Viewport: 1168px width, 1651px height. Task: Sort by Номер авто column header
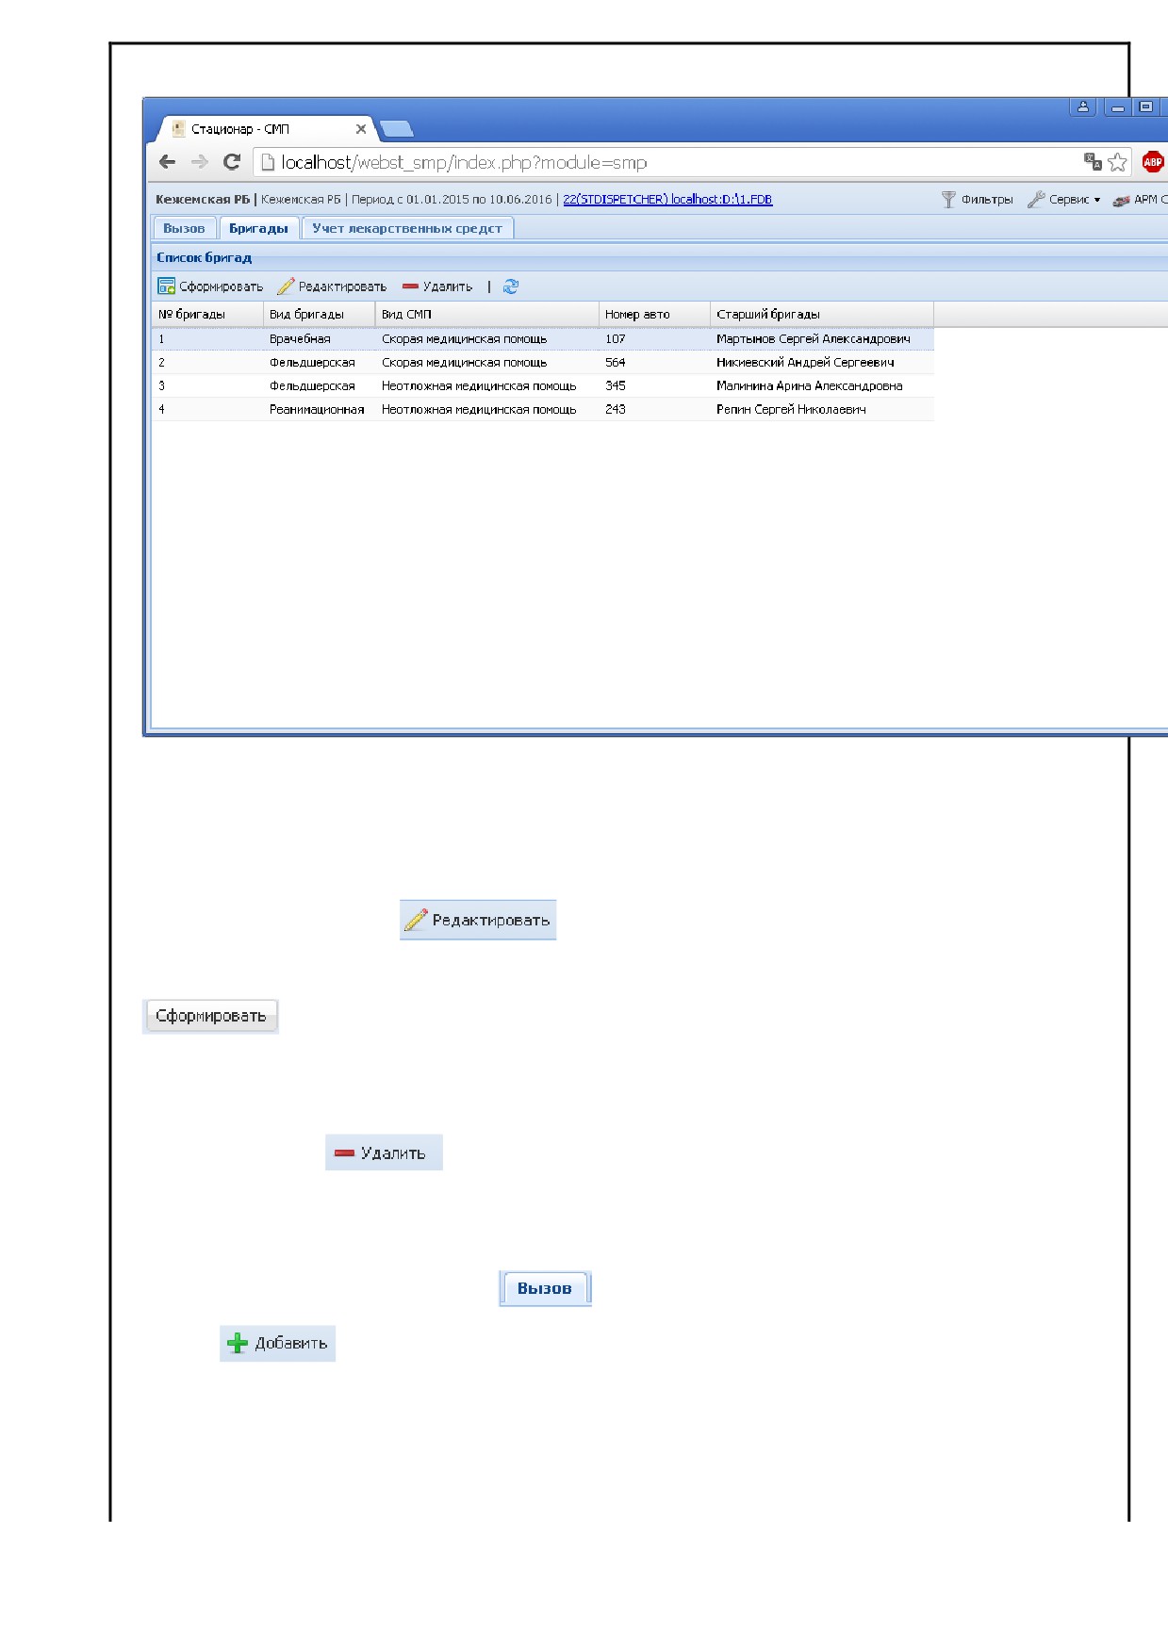[x=654, y=314]
